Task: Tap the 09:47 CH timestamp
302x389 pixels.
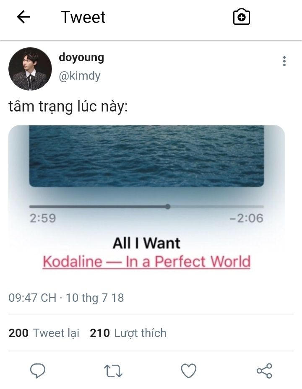Action: coord(33,298)
